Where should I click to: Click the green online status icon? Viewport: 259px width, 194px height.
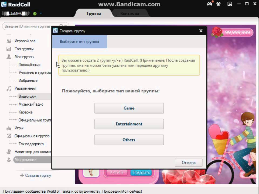click(35, 13)
